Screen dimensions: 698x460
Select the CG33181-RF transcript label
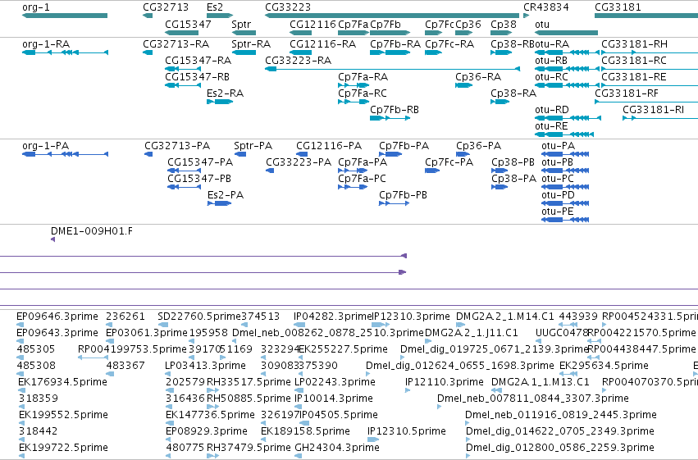coord(627,93)
